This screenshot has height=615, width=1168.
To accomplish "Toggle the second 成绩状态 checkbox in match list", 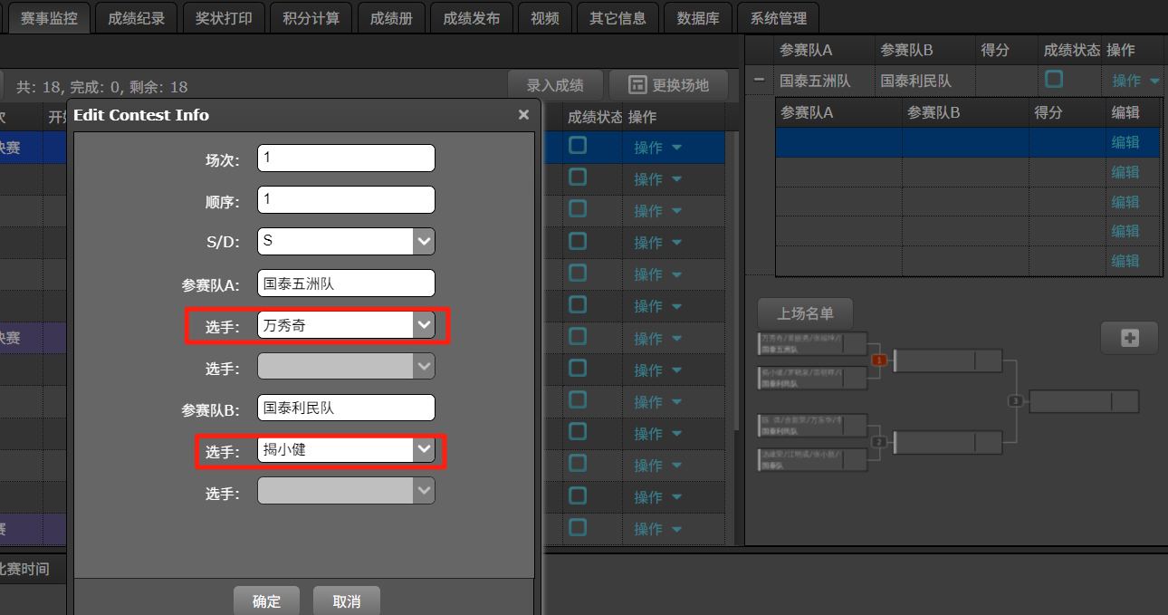I will (578, 178).
